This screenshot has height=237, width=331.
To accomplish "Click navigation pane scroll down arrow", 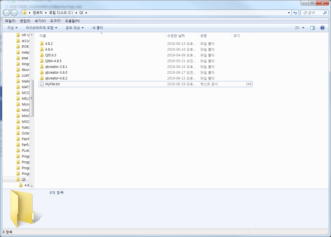I will tap(32, 186).
